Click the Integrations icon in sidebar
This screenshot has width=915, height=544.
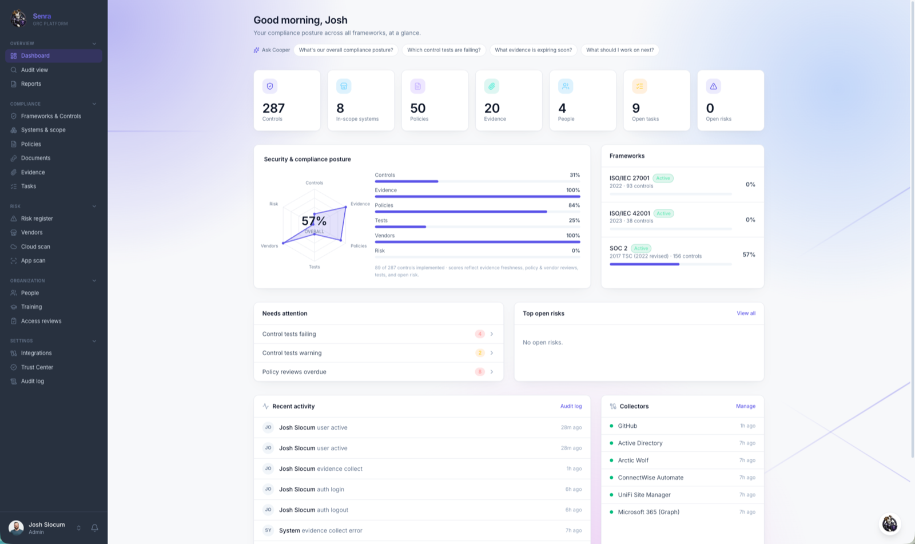tap(14, 353)
